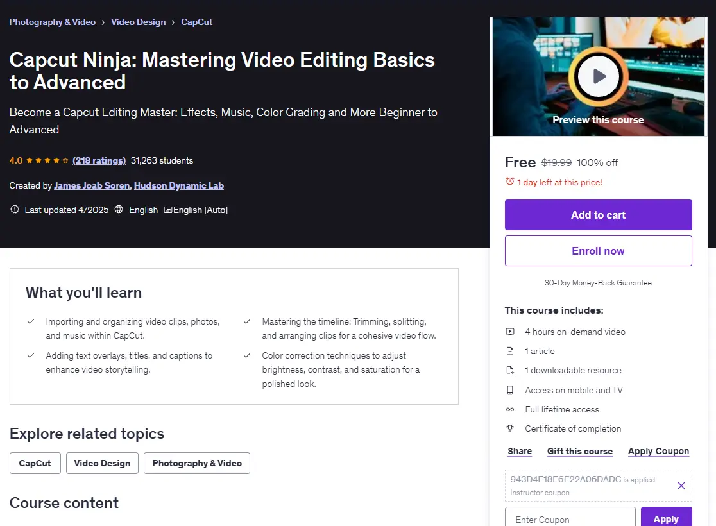The image size is (716, 526).
Task: Click the $19.99 original price
Action: pyautogui.click(x=556, y=162)
